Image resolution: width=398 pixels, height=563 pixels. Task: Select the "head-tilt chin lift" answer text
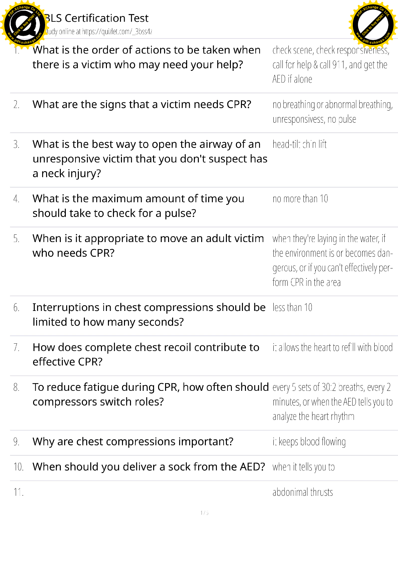[299, 144]
